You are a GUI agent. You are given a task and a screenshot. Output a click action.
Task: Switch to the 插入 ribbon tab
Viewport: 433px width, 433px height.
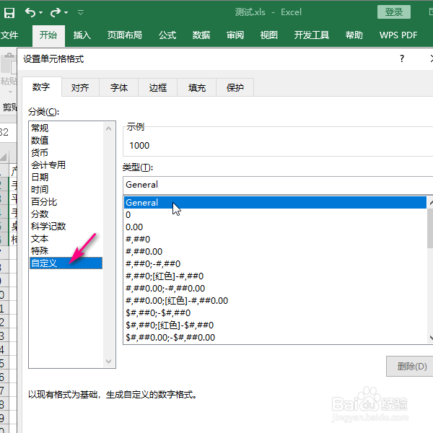pos(82,35)
